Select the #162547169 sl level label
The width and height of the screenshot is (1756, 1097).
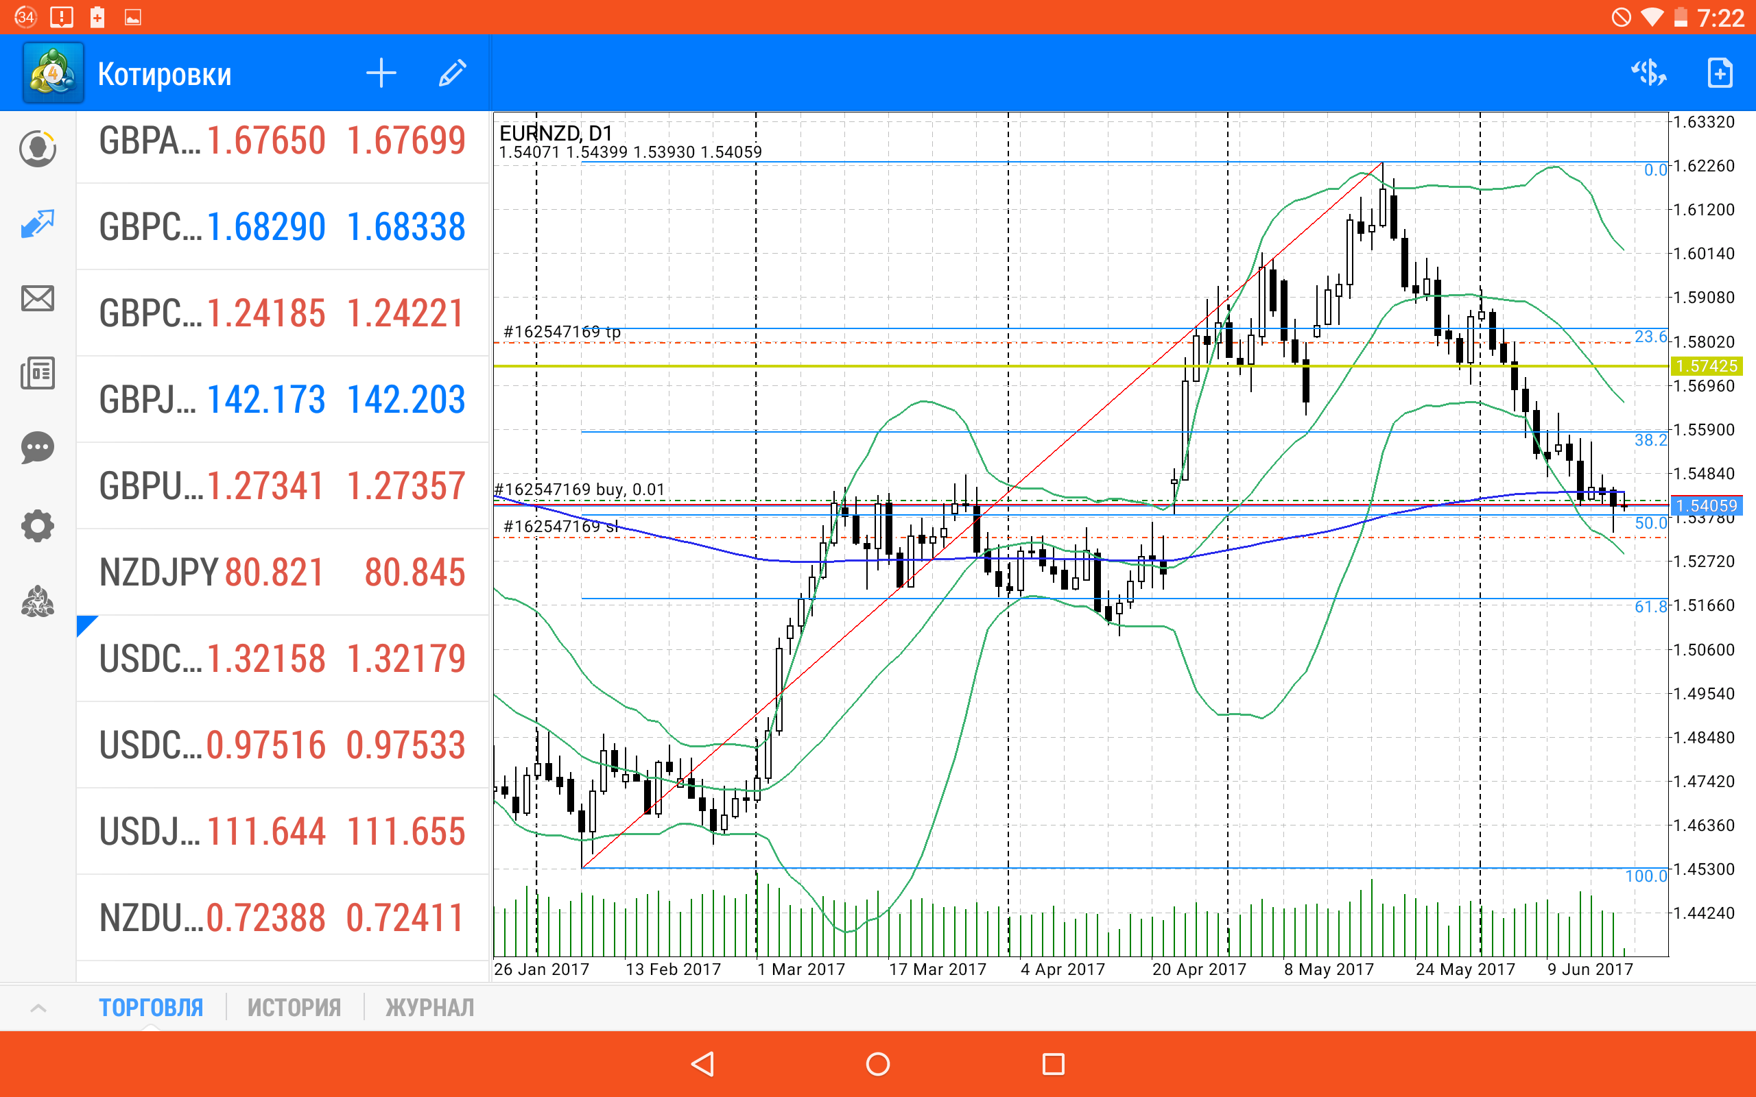[561, 526]
